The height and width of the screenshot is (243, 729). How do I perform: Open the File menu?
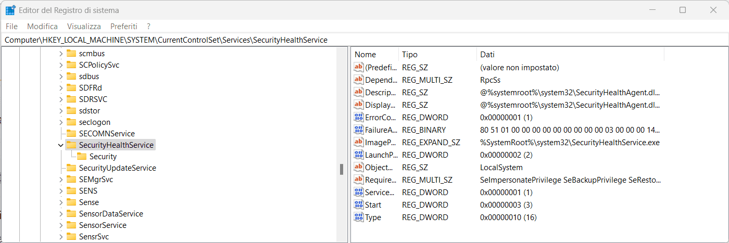tap(11, 26)
